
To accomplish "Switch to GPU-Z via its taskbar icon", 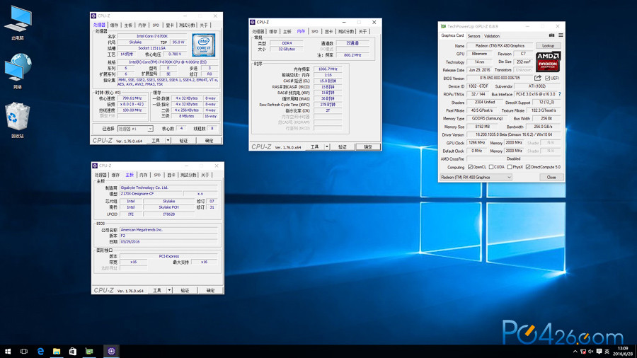I will pos(89,351).
